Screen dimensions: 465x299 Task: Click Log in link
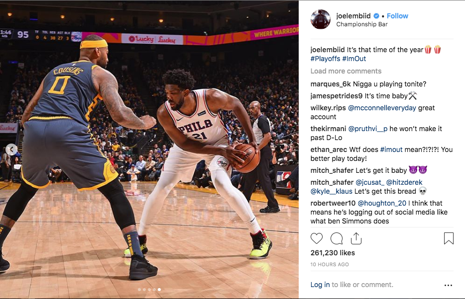[320, 285]
